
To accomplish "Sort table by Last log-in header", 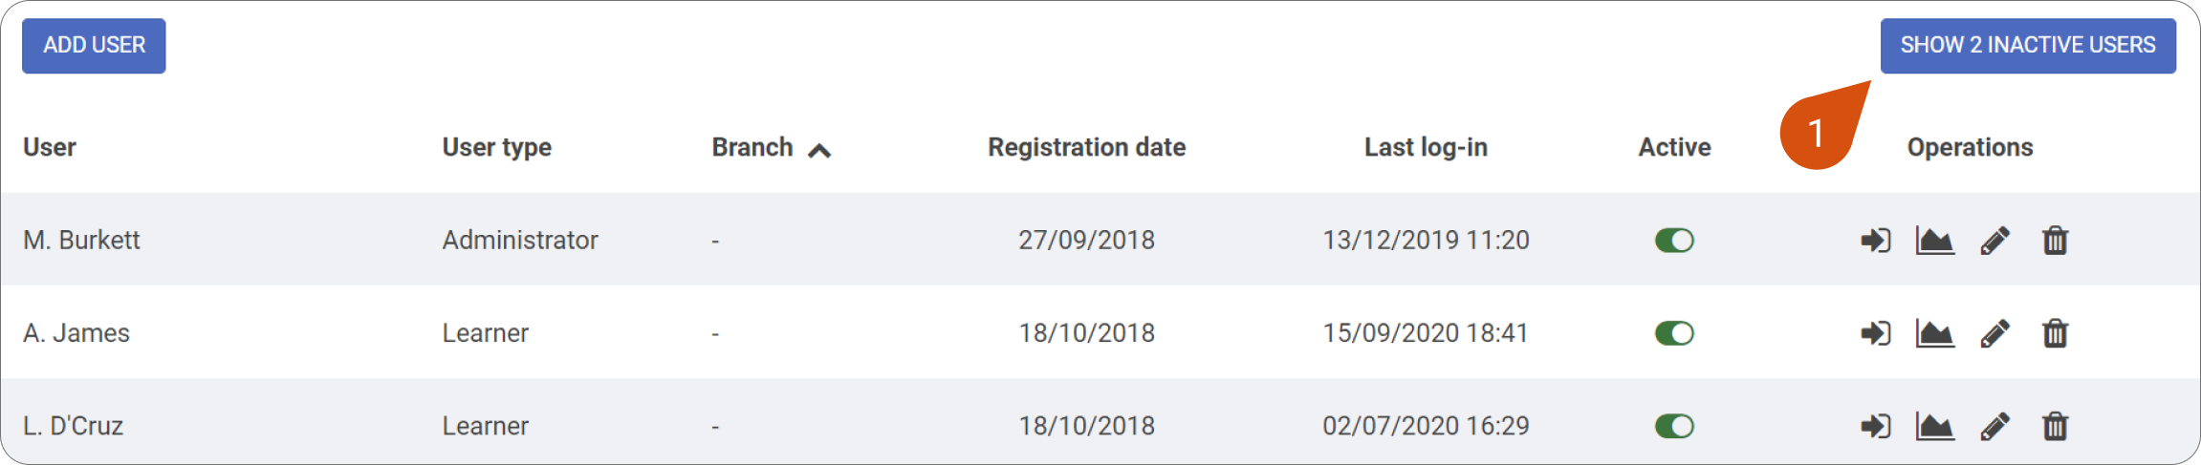I will pos(1426,147).
